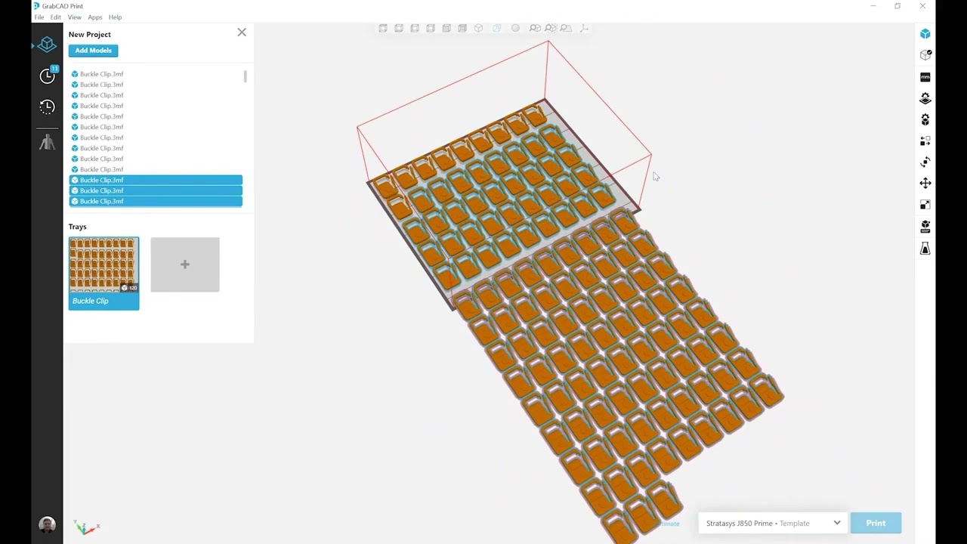Open the Edit menu

[x=56, y=17]
